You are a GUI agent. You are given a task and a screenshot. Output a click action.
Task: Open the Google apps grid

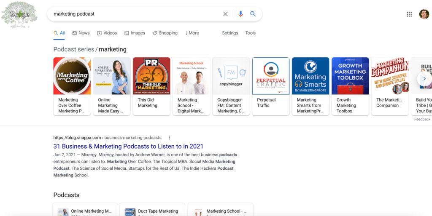coord(409,14)
